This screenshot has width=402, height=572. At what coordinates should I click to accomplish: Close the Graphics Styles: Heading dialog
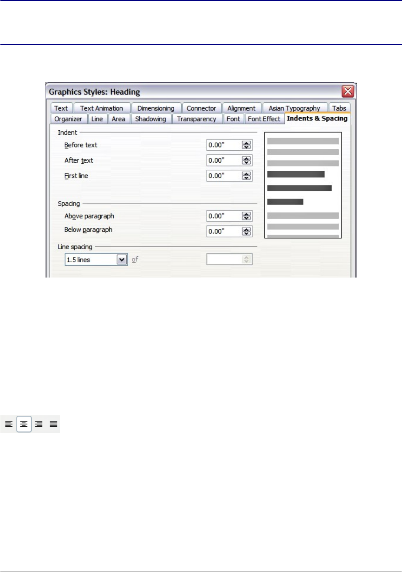[348, 92]
